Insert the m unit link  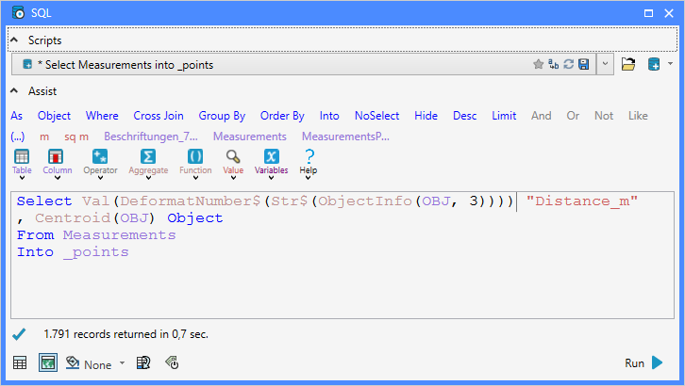pos(44,137)
